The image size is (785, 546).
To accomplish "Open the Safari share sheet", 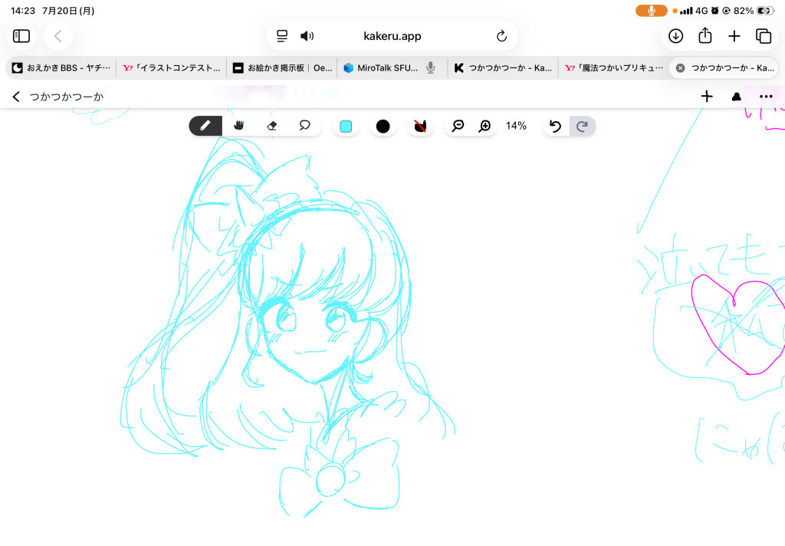I will tap(705, 36).
